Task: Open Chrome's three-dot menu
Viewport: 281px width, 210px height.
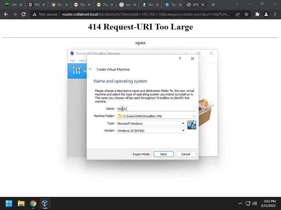Action: (275, 14)
